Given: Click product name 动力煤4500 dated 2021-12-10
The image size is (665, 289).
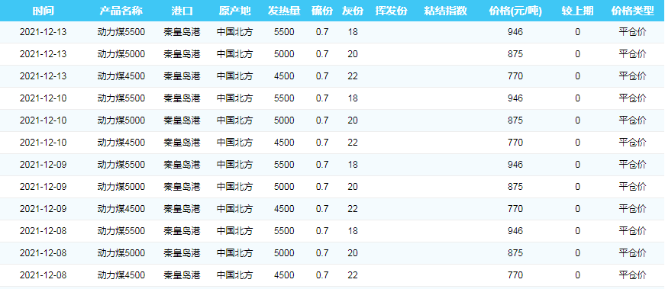Looking at the screenshot, I should tap(121, 143).
